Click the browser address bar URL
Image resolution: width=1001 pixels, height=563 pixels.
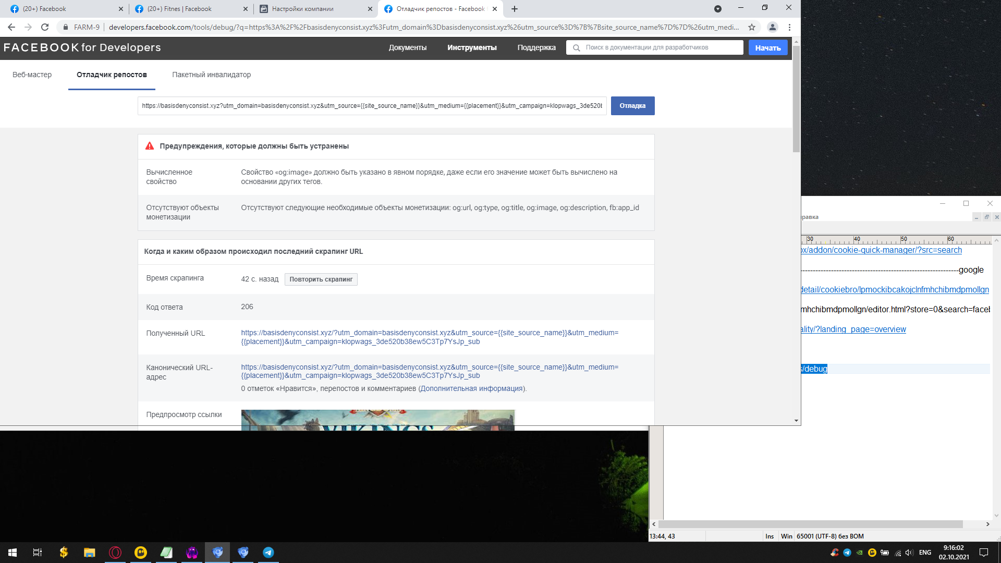[423, 27]
